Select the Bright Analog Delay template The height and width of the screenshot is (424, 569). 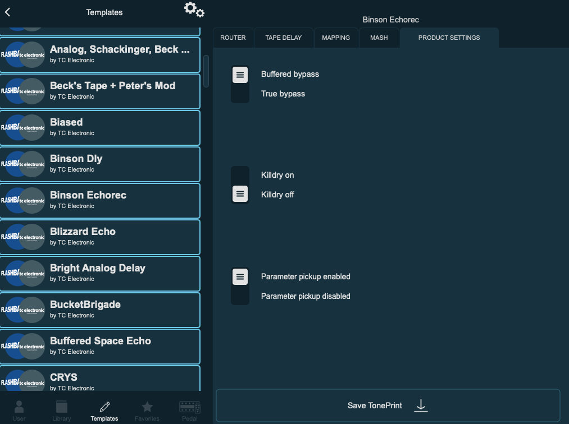[100, 273]
